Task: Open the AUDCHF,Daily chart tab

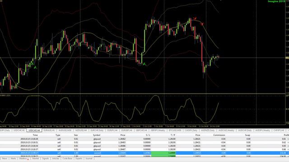Action: point(245,130)
